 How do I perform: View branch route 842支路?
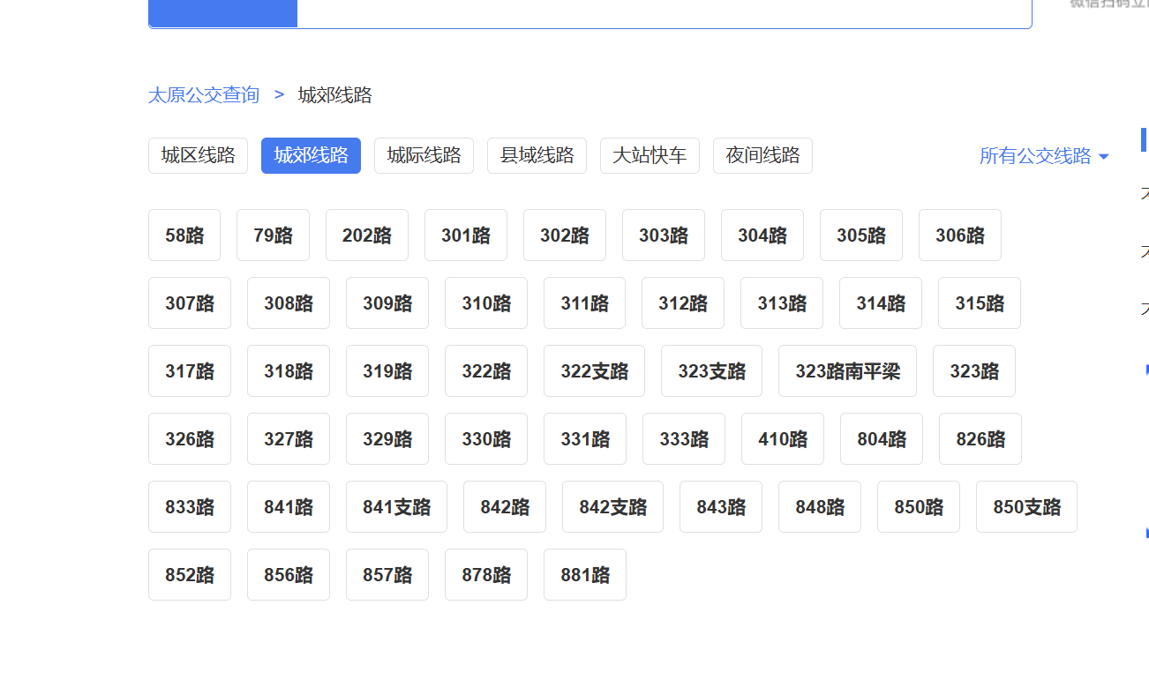click(x=612, y=507)
